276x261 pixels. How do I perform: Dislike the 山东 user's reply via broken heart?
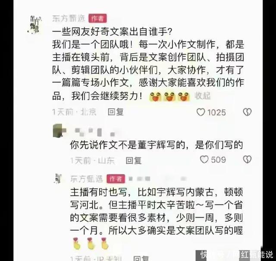(x=247, y=160)
